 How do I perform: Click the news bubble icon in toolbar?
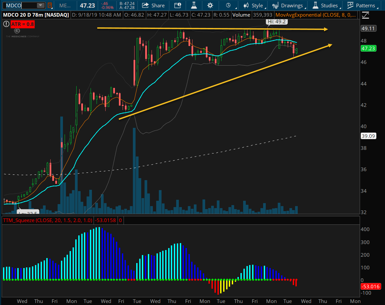point(178,5)
